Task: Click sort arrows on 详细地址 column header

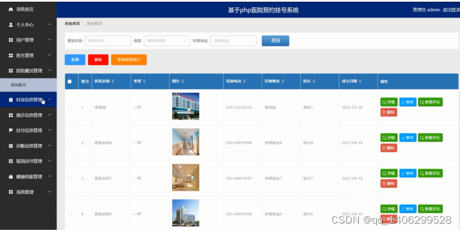Action: coord(283,81)
